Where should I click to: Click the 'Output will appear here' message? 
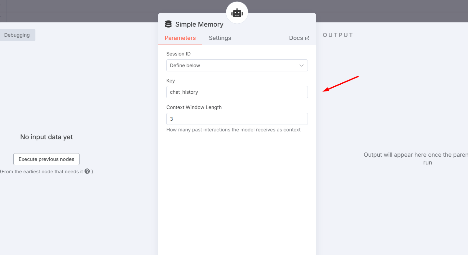click(x=416, y=159)
